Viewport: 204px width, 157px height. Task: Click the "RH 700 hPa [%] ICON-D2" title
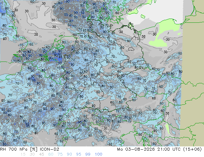(30, 149)
